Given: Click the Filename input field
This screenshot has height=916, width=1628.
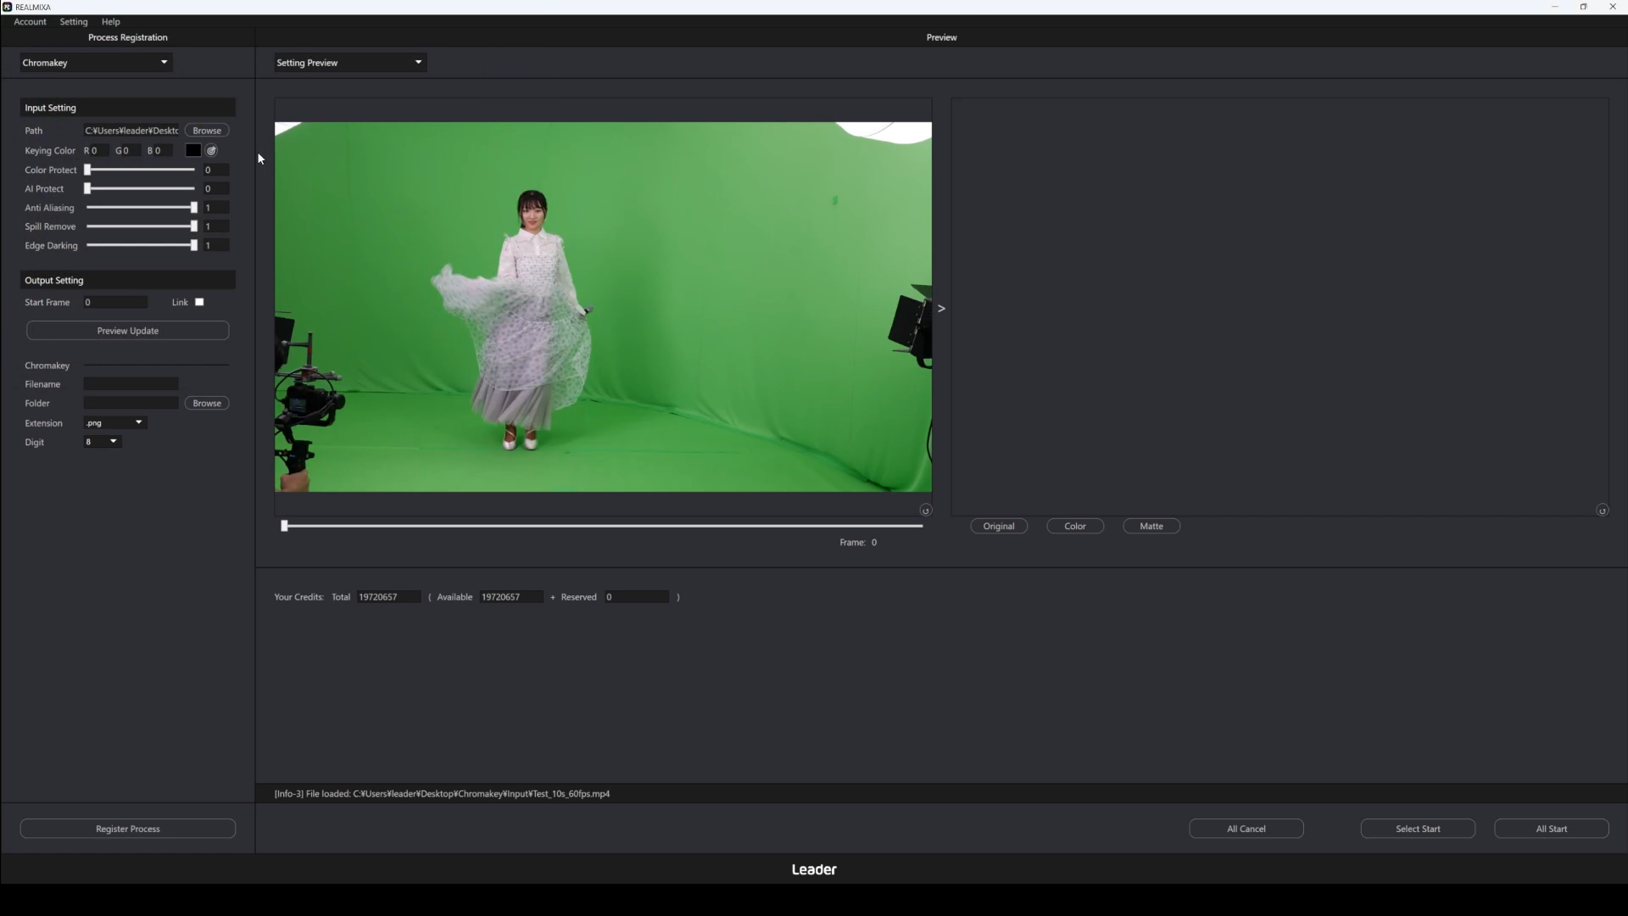Looking at the screenshot, I should click(131, 384).
